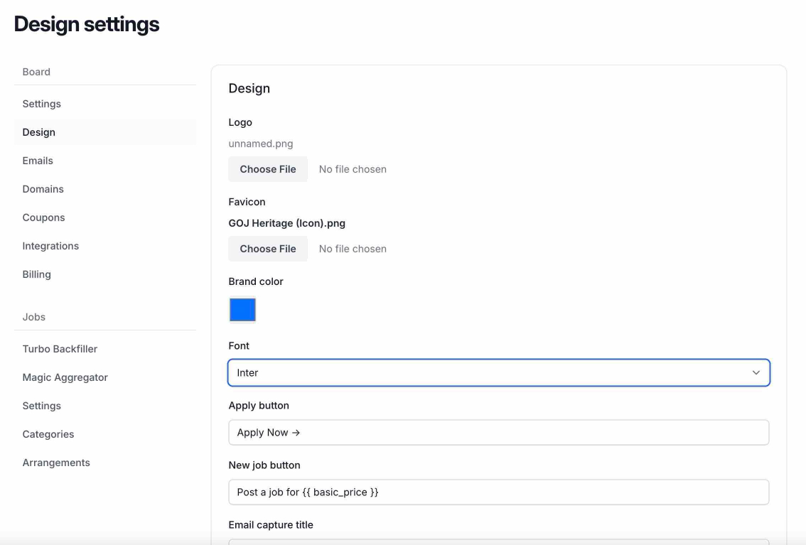Select the Design sidebar entry

point(38,131)
